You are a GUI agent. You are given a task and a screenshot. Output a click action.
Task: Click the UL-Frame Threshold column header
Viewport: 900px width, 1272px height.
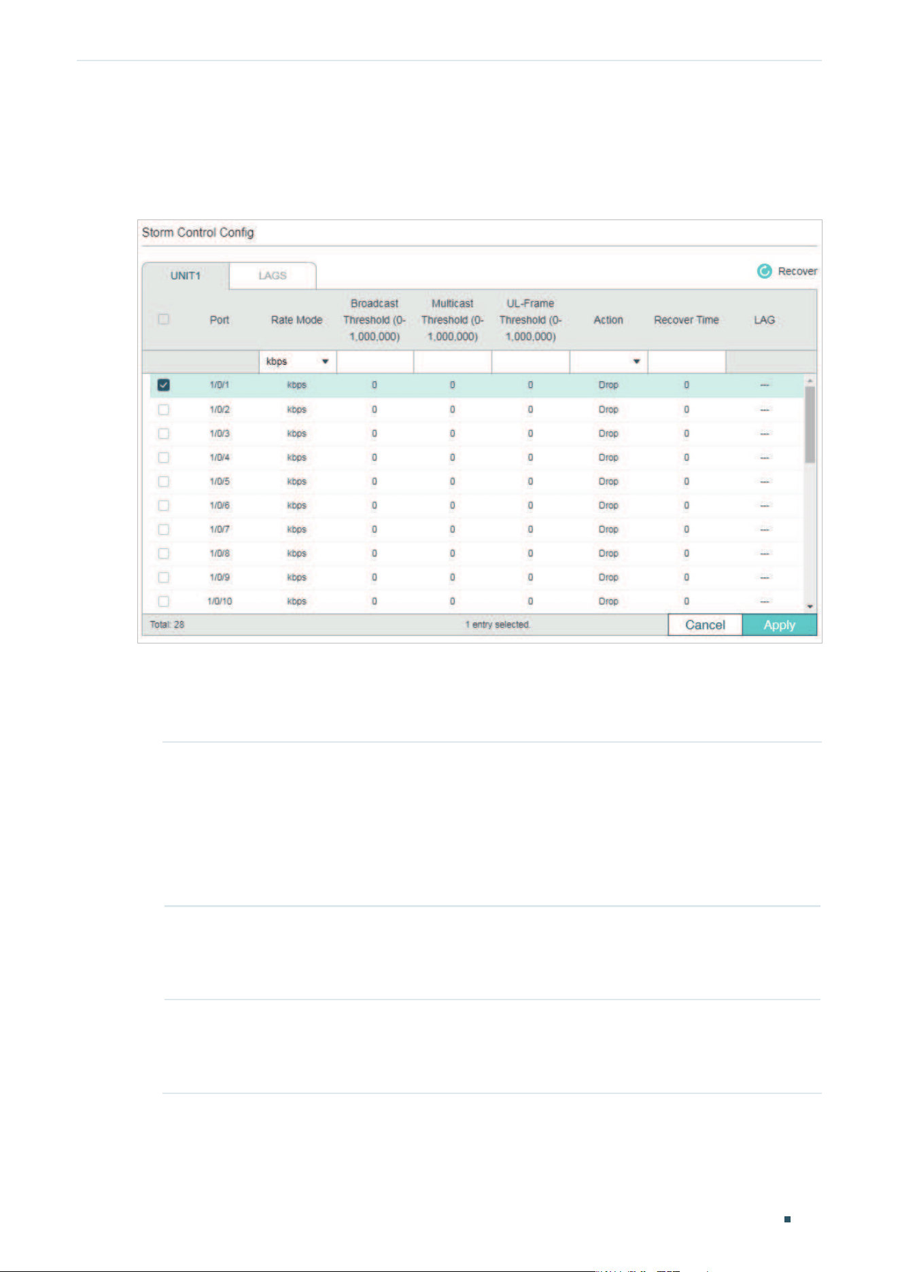coord(531,320)
